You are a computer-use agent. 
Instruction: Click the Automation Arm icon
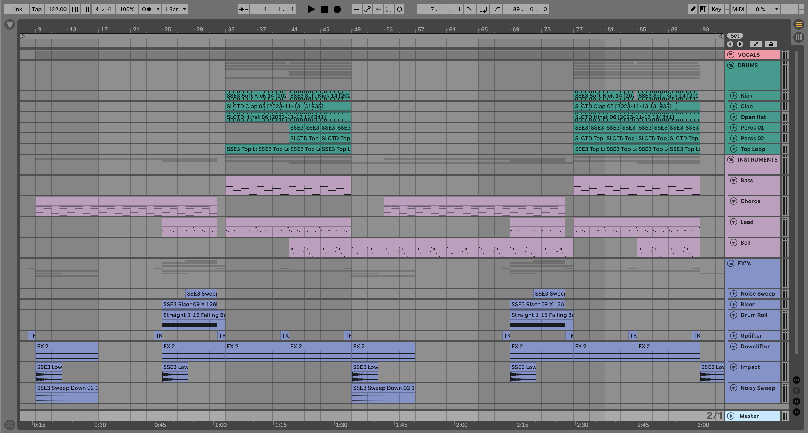(367, 9)
